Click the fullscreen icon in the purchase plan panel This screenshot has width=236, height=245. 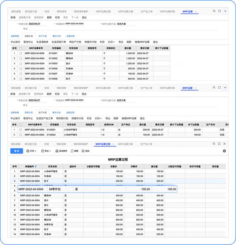click(219, 11)
